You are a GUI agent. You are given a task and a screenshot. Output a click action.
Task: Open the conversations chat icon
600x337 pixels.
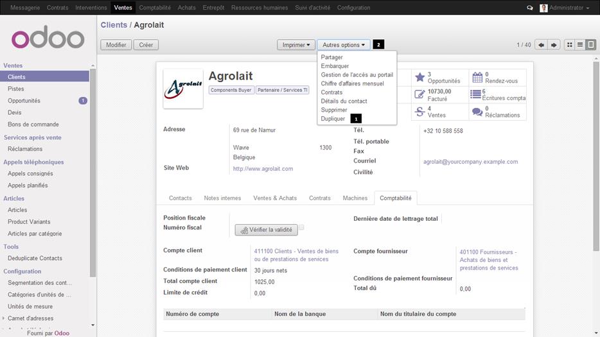click(529, 8)
